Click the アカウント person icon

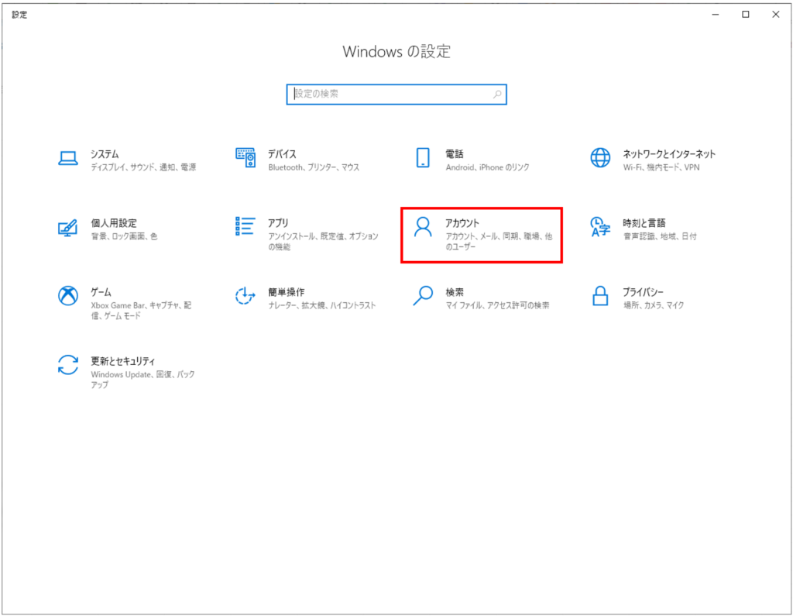point(423,227)
